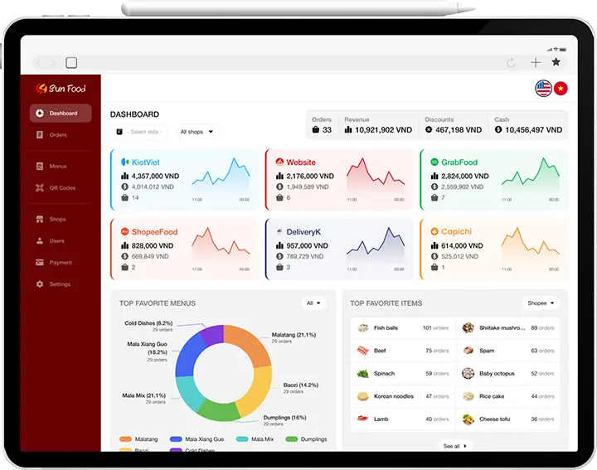Open the Select date picker field
Image resolution: width=597 pixels, height=470 pixels.
pos(138,132)
